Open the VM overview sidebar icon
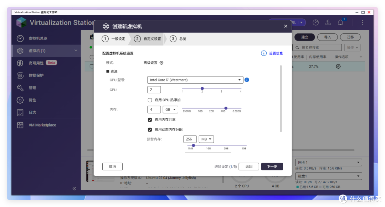This screenshot has height=207, width=385. click(x=20, y=38)
